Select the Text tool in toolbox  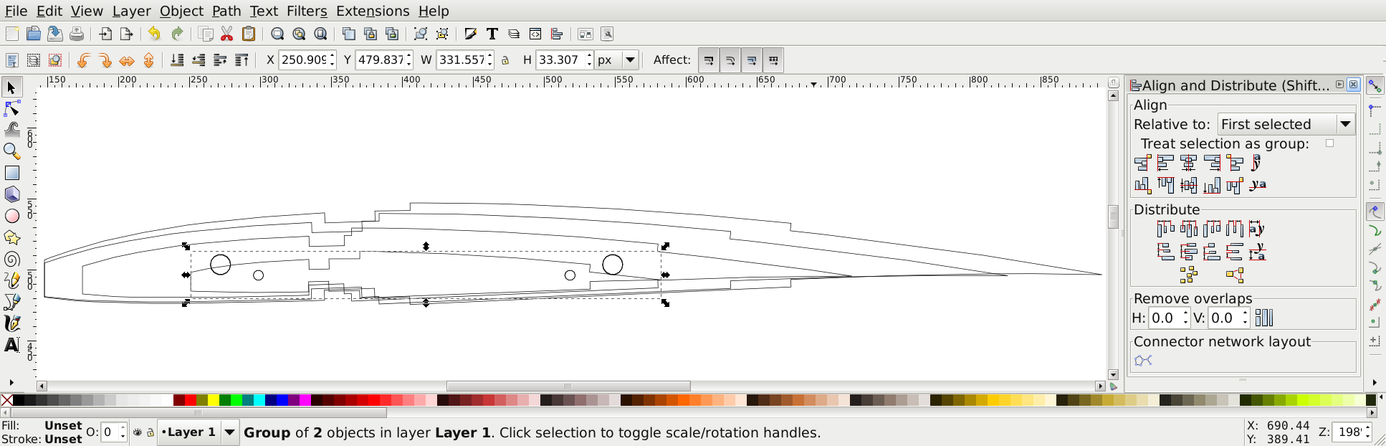12,345
